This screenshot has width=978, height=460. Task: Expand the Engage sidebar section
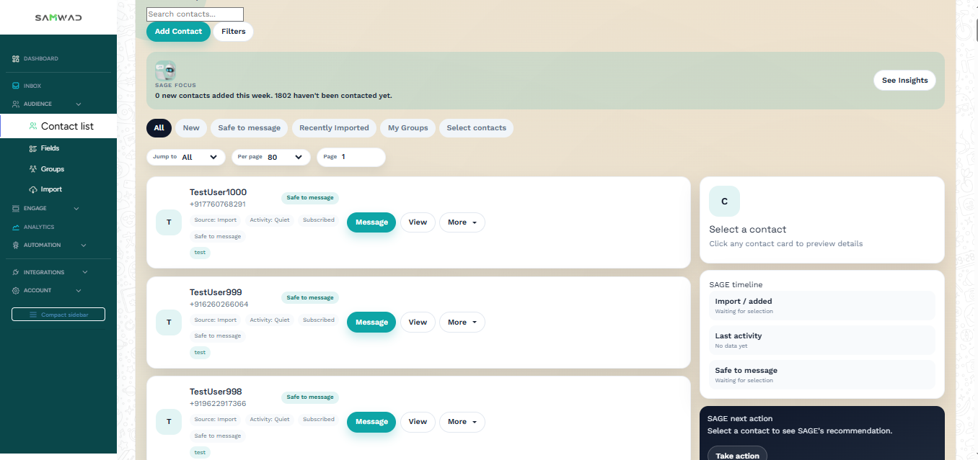(46, 209)
